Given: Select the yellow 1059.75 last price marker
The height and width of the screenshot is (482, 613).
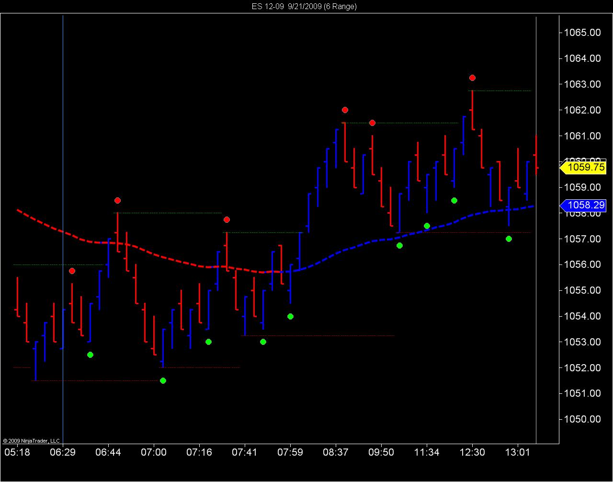Looking at the screenshot, I should pos(583,168).
